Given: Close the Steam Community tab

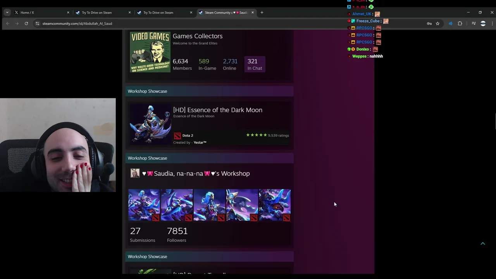Looking at the screenshot, I should pos(253,12).
